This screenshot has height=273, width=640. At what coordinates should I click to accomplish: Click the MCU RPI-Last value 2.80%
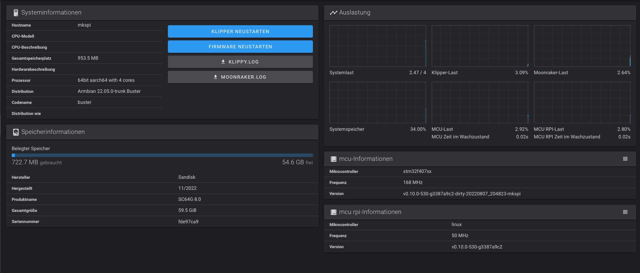(x=624, y=129)
